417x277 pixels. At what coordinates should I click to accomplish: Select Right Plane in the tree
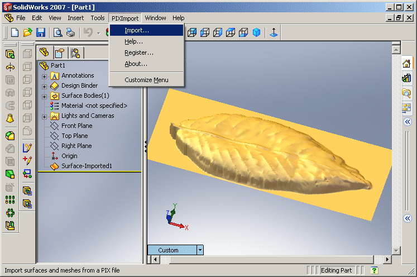[x=76, y=146]
